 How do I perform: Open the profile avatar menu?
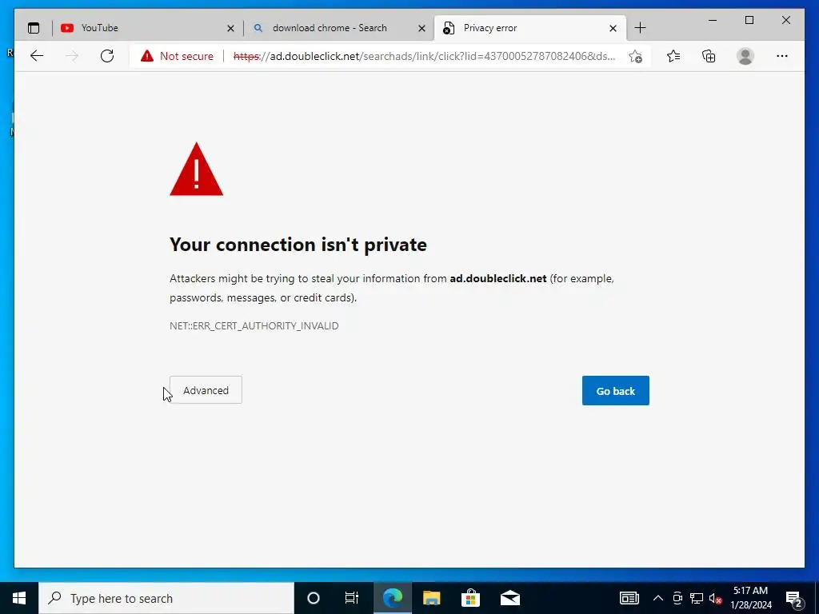(745, 56)
